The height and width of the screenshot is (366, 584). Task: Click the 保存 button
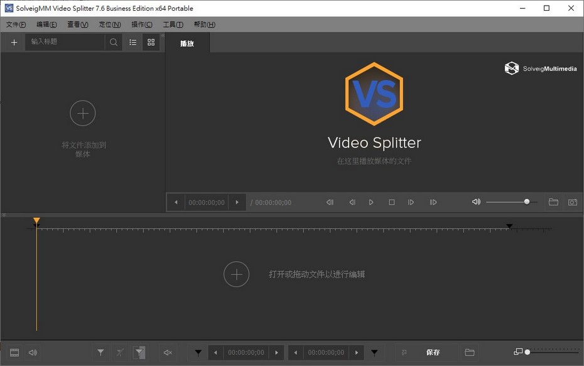(x=433, y=352)
